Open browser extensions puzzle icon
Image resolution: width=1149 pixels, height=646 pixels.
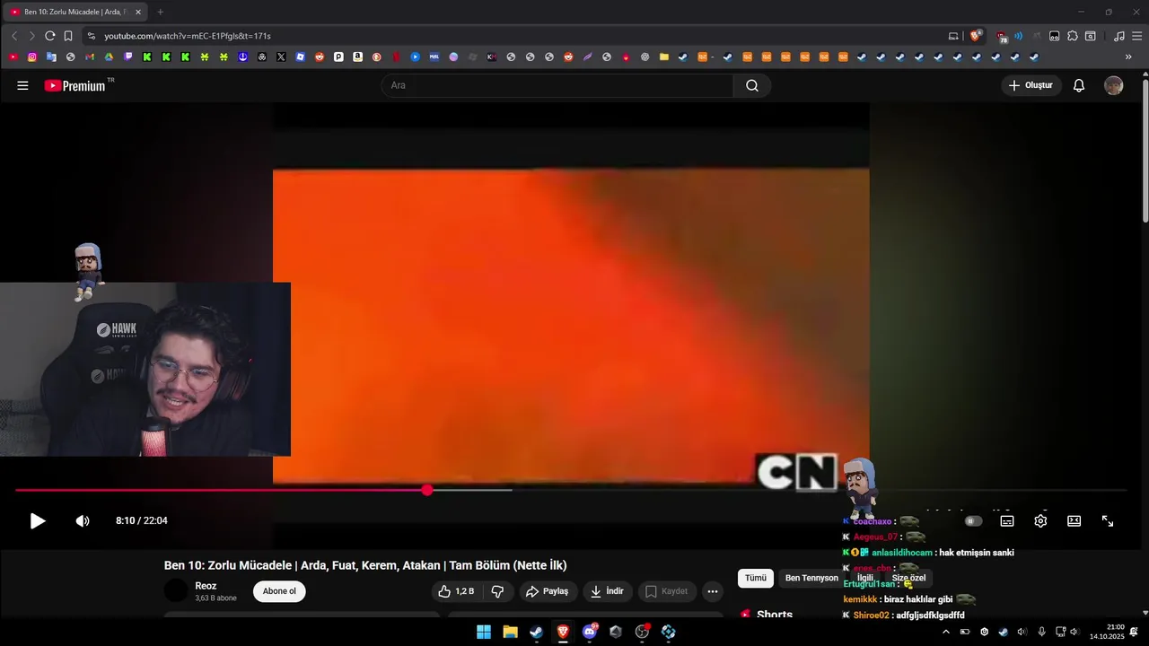click(x=1072, y=36)
